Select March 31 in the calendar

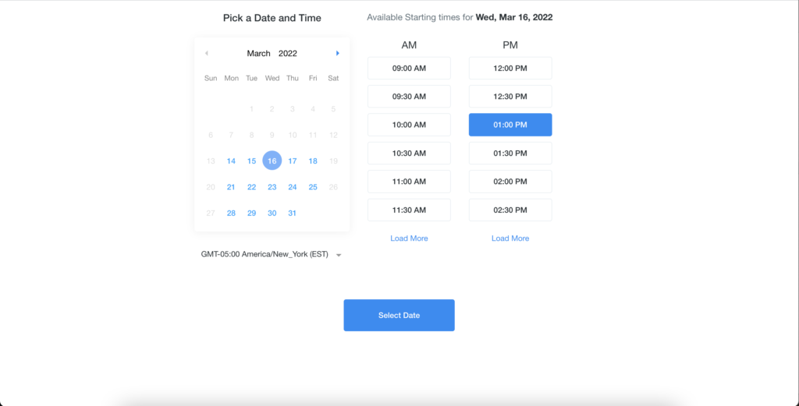tap(293, 214)
